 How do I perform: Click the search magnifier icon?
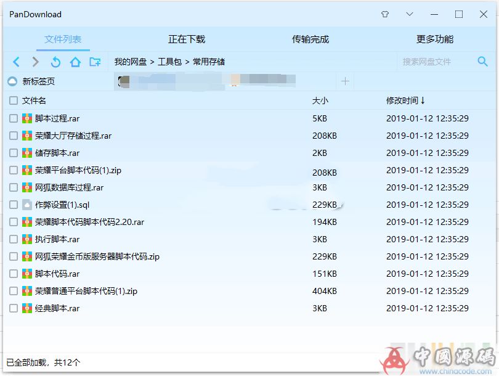pyautogui.click(x=482, y=62)
